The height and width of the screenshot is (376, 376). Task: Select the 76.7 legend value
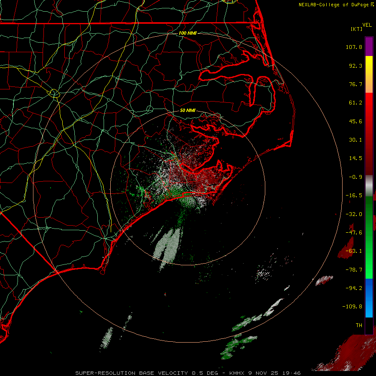click(x=356, y=84)
